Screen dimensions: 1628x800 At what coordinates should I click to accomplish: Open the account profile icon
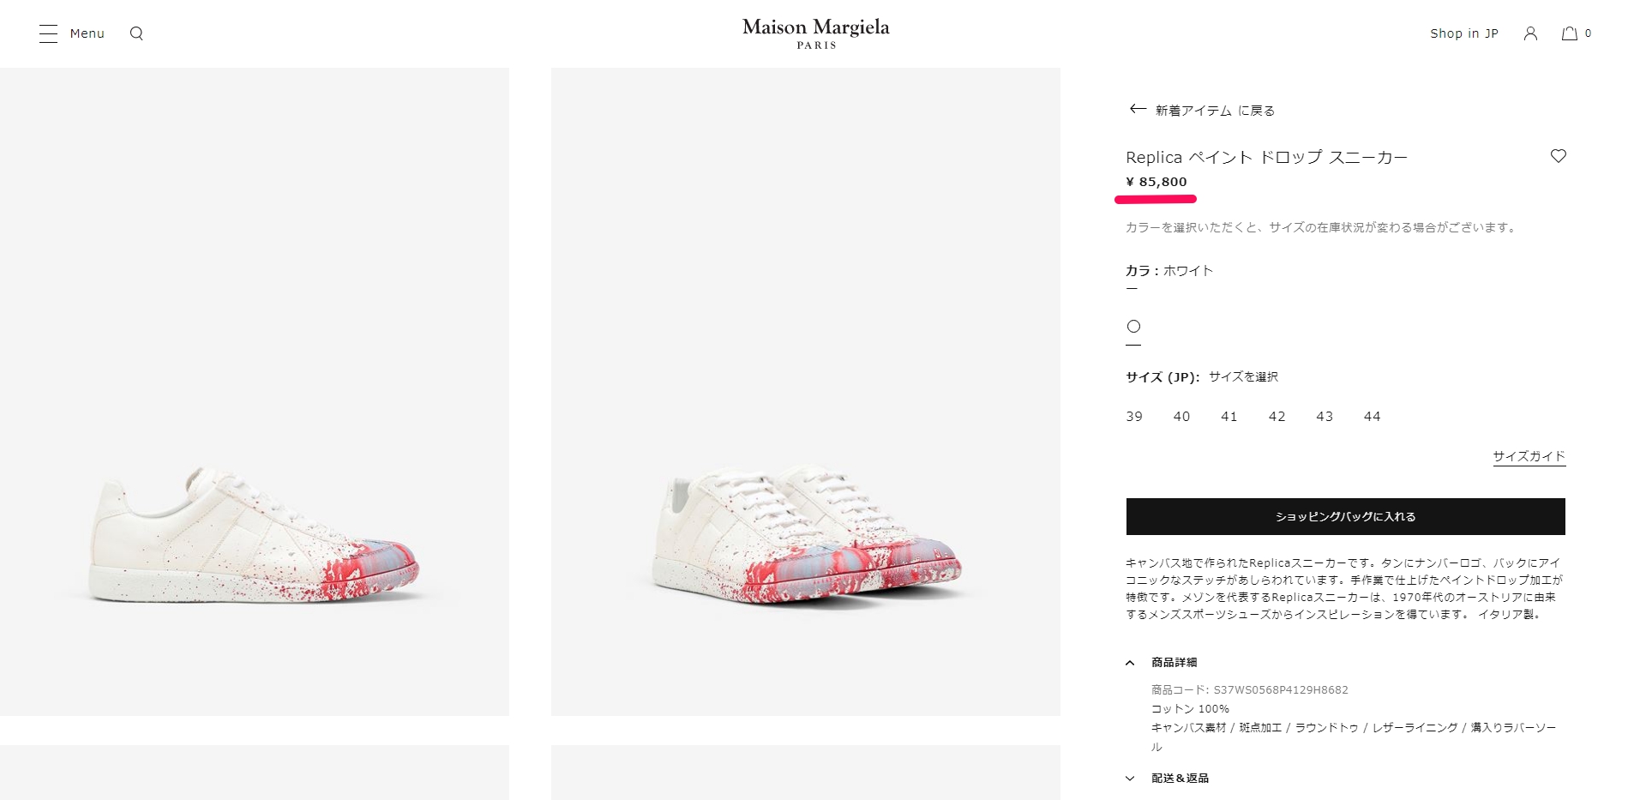1530,33
